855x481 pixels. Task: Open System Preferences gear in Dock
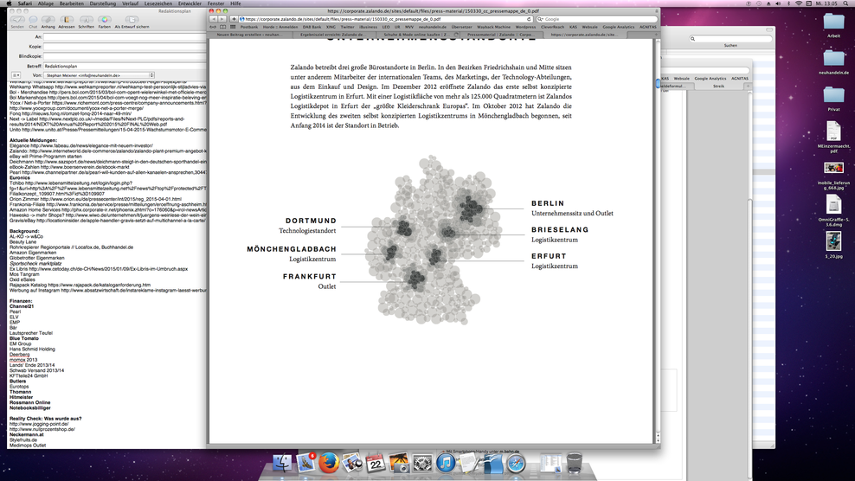[422, 463]
